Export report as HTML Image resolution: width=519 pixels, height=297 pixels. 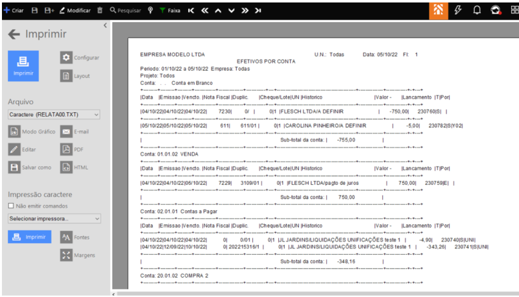point(74,167)
